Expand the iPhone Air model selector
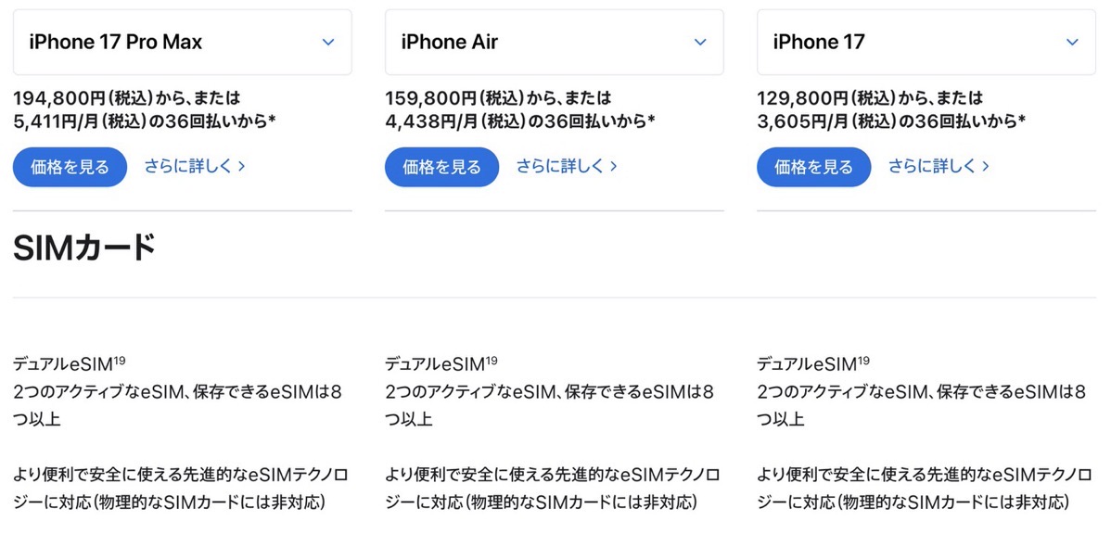The width and height of the screenshot is (1111, 534). 554,42
